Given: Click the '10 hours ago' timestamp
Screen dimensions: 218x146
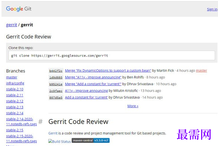Looking at the screenshot, I should pos(166,84).
